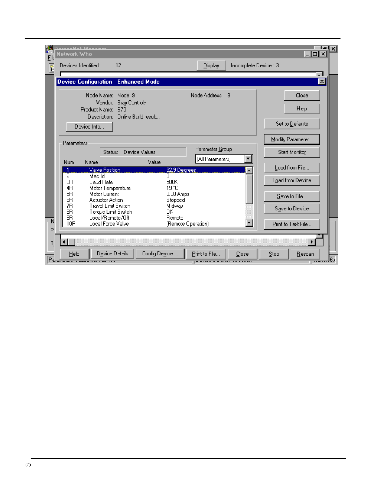This screenshot has width=383, height=496.
Task: Select the Baud Rate parameter row
Action: [154, 182]
